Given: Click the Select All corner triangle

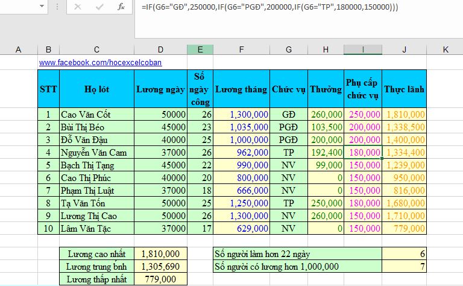Looking at the screenshot, I should point(5,49).
